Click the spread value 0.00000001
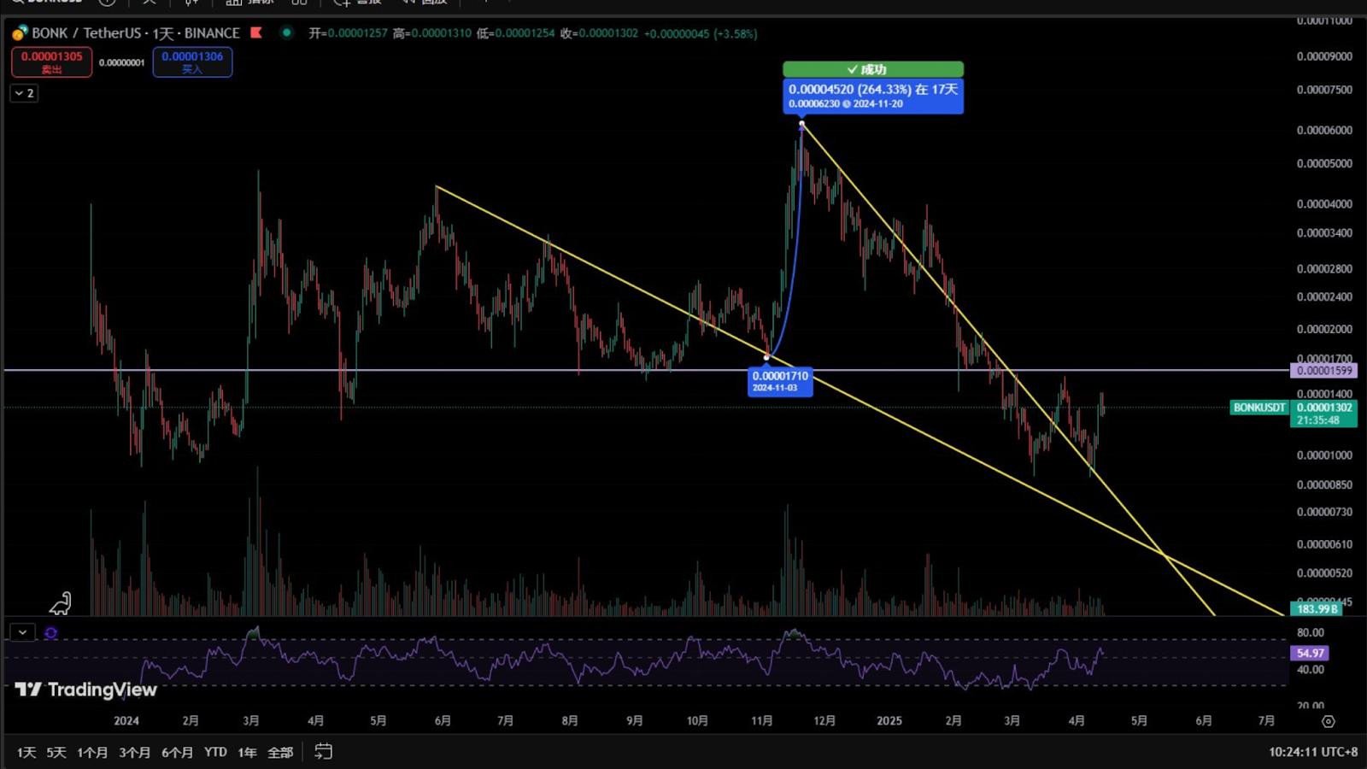 pyautogui.click(x=121, y=62)
